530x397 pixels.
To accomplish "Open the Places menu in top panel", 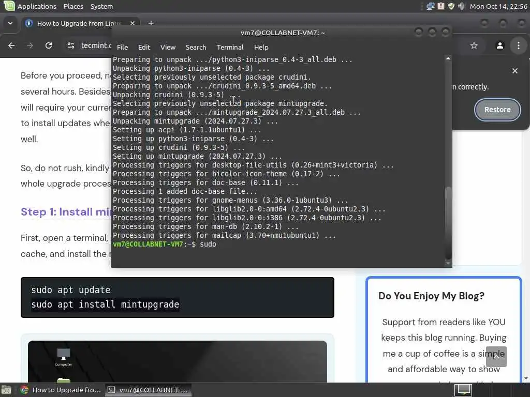I will pos(73,6).
